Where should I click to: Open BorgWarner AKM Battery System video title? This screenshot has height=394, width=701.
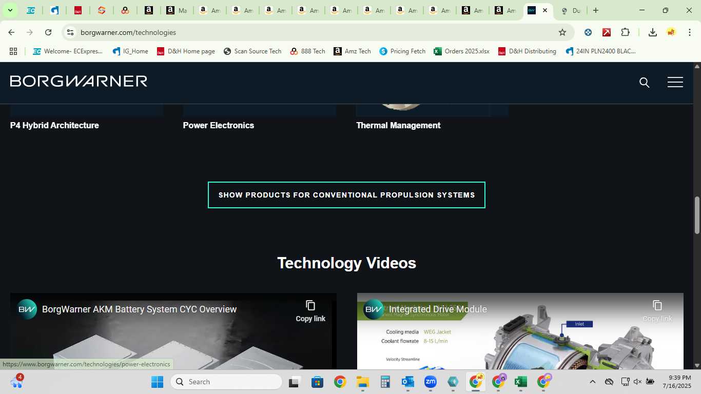tap(139, 309)
